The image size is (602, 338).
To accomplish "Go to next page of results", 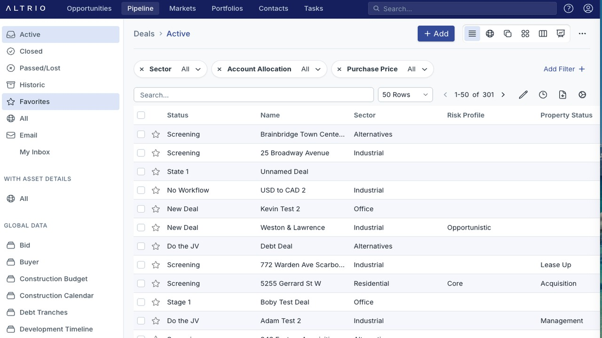I will [x=503, y=95].
